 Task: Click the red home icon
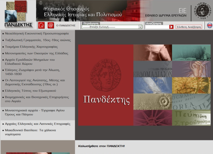[41, 25]
